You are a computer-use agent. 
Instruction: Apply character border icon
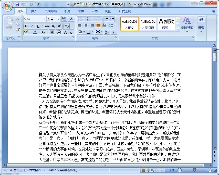pyautogui.click(x=71, y=19)
